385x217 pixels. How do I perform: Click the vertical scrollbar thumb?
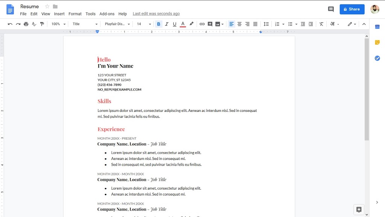pos(367,89)
